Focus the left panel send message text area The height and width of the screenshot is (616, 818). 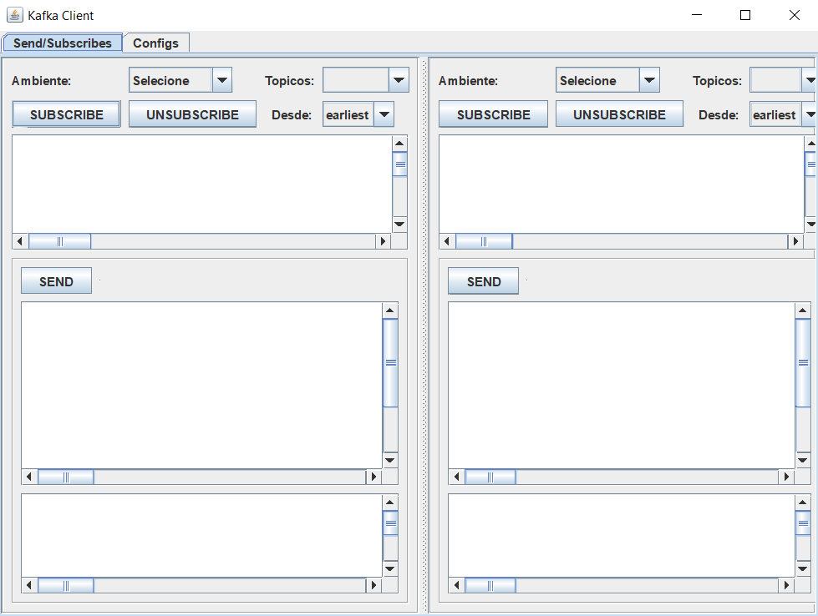tap(201, 385)
